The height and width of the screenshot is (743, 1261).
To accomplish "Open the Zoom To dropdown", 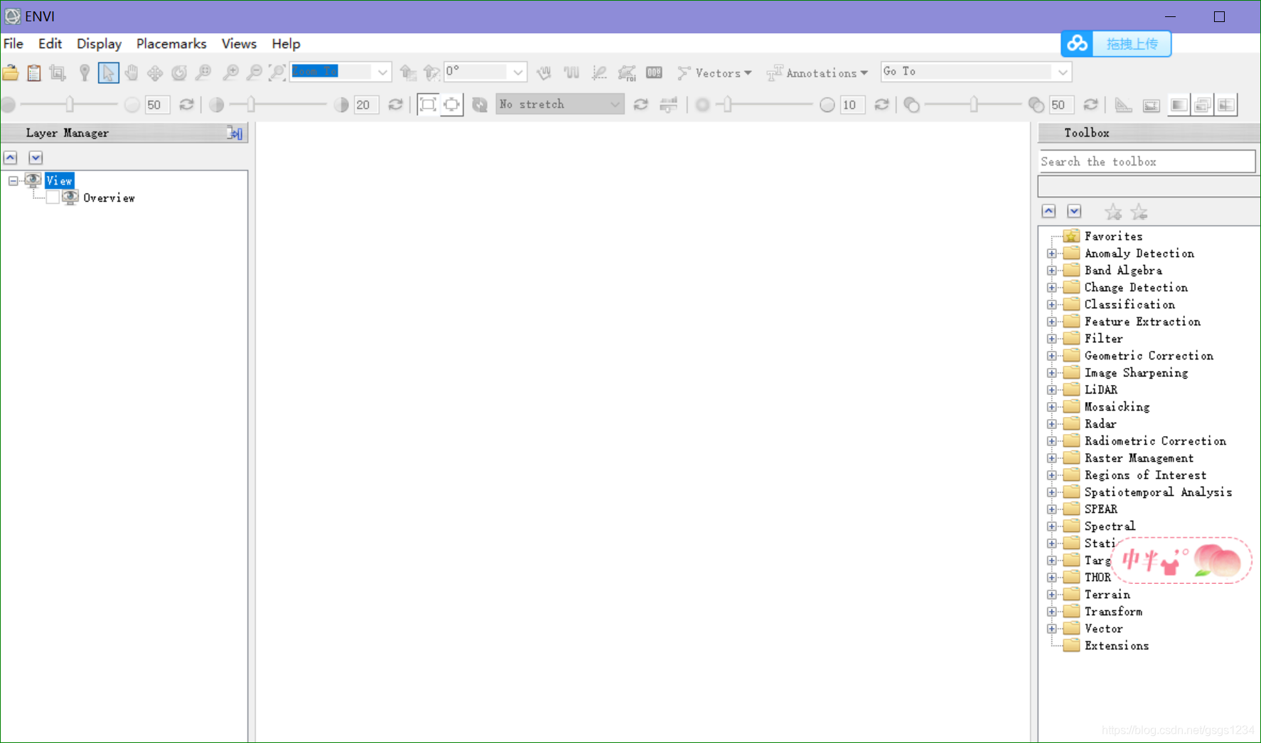I will click(382, 72).
